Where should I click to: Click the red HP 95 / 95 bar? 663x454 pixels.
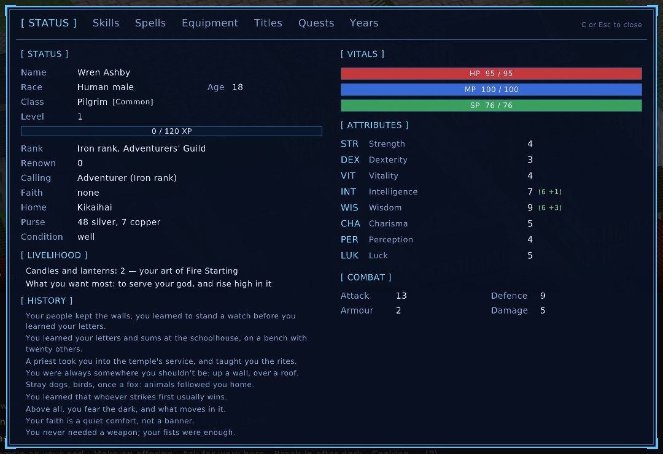coord(491,74)
